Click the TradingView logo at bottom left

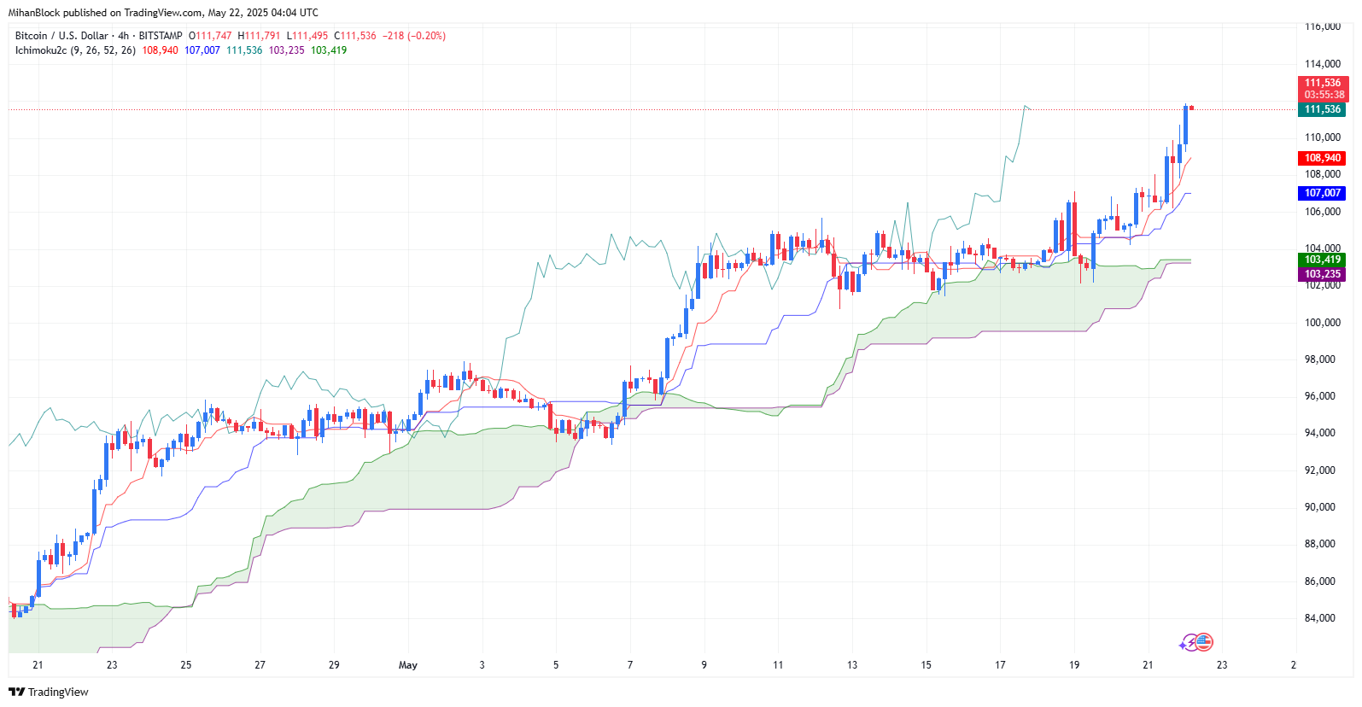pos(49,692)
